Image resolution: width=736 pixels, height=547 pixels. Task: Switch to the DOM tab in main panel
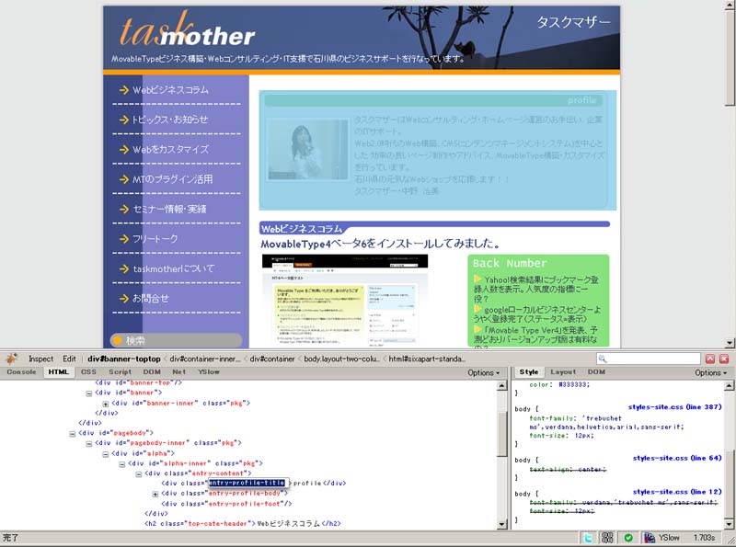(152, 372)
